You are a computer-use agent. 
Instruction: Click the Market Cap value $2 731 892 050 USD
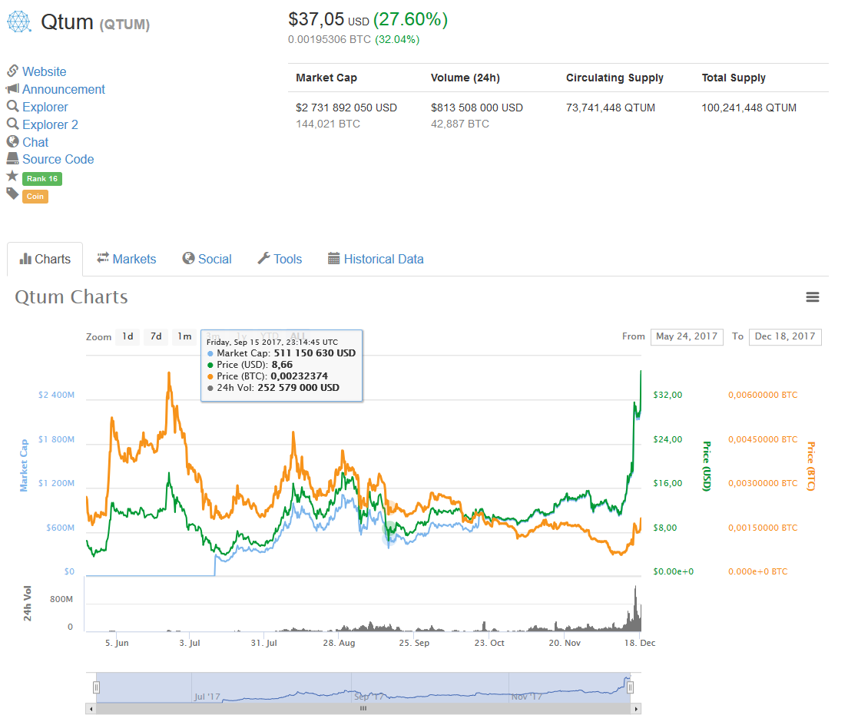coord(346,108)
